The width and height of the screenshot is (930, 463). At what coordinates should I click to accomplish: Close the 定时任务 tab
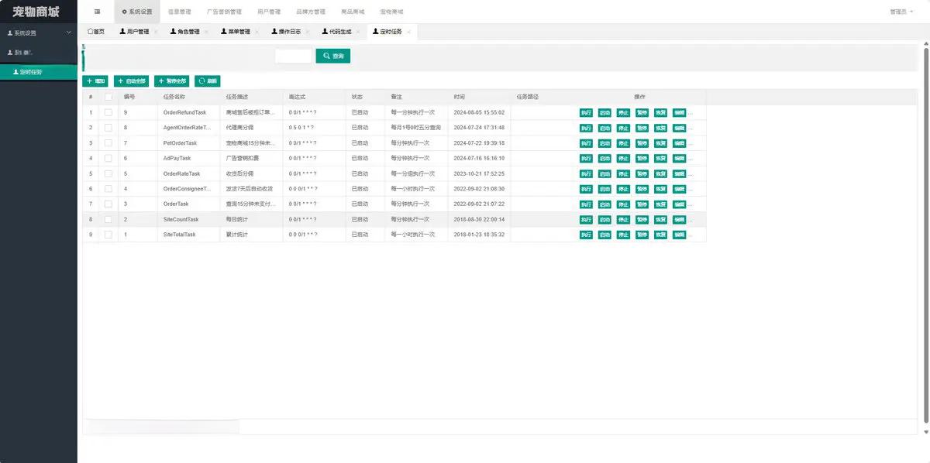[x=409, y=32]
